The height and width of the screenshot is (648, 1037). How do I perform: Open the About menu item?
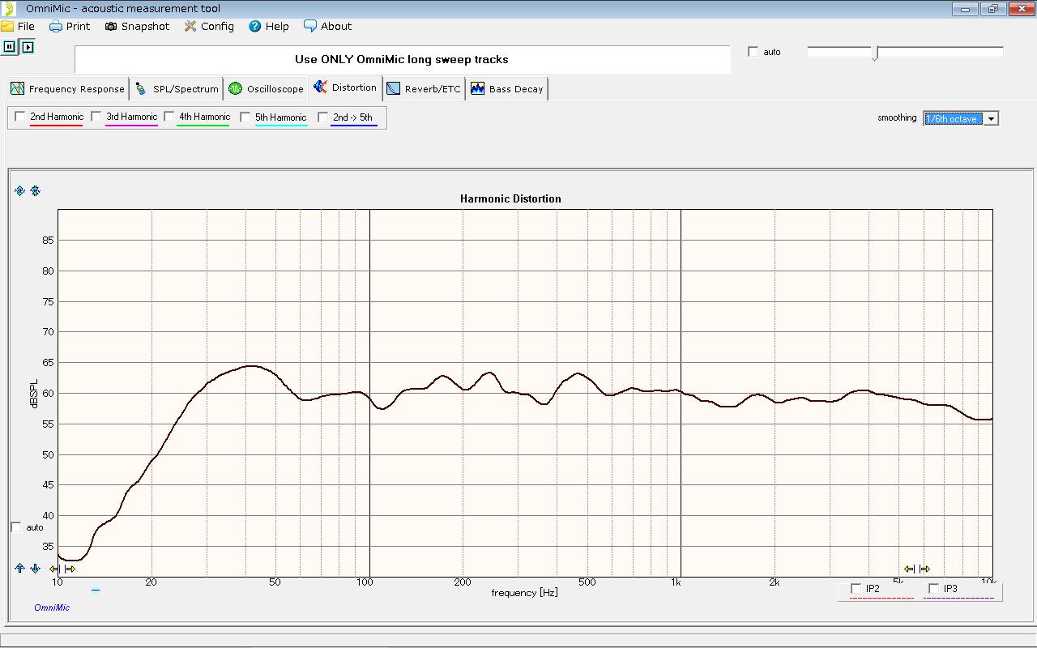(328, 26)
